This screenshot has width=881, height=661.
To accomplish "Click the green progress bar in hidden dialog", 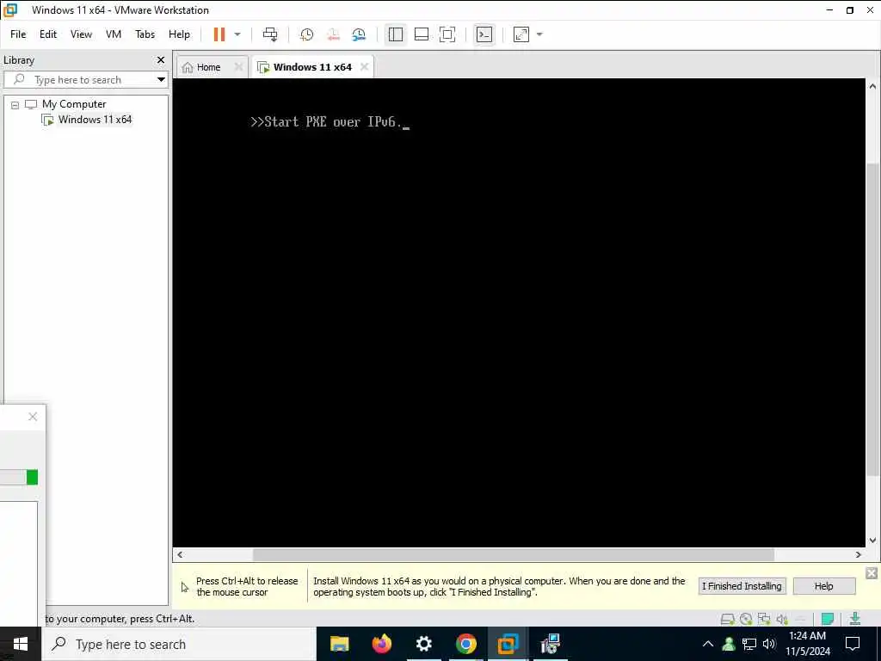I will [x=32, y=478].
